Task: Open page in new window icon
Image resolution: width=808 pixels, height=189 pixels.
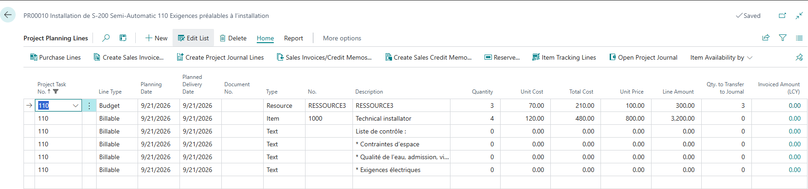Action: coord(782,16)
